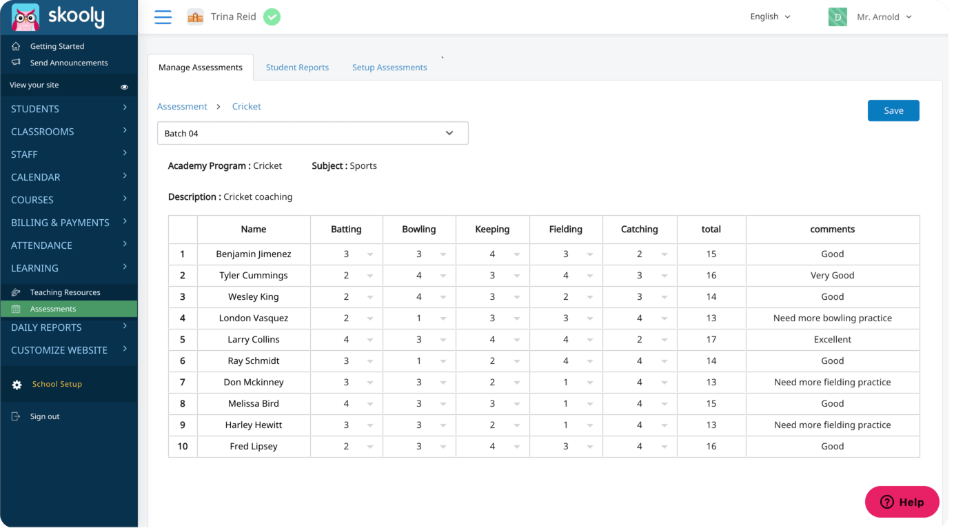Click the school building icon beside Trina Reid
The height and width of the screenshot is (528, 954).
click(x=195, y=17)
